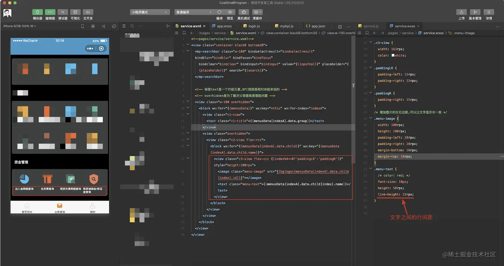Click the bookmark icon in the service.wxss breadcrumb bar
The height and width of the screenshot is (266, 504).
(367, 33)
